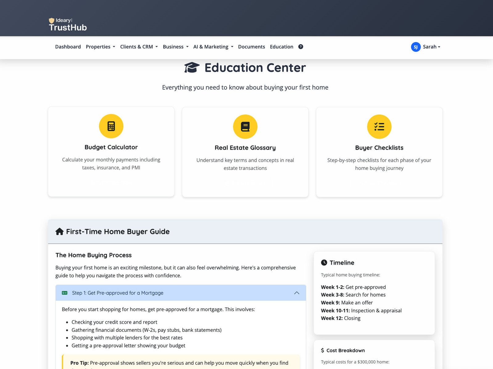The width and height of the screenshot is (493, 369).
Task: Click the Pro Tip note
Action: pos(181,362)
